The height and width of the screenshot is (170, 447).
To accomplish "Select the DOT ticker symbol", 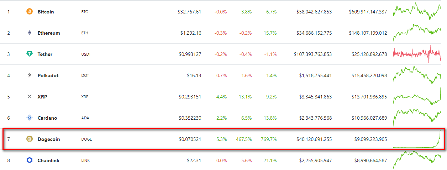I will [x=85, y=75].
